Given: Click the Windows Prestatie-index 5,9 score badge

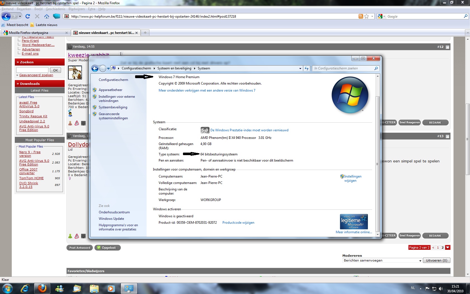Looking at the screenshot, I should pyautogui.click(x=205, y=130).
